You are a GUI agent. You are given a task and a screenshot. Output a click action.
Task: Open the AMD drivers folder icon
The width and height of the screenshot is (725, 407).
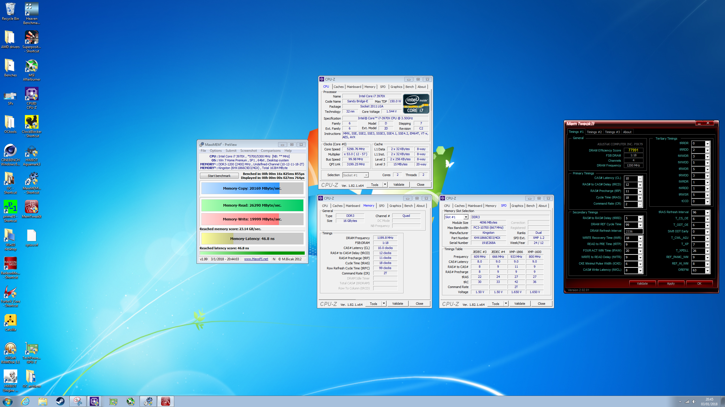tap(10, 40)
